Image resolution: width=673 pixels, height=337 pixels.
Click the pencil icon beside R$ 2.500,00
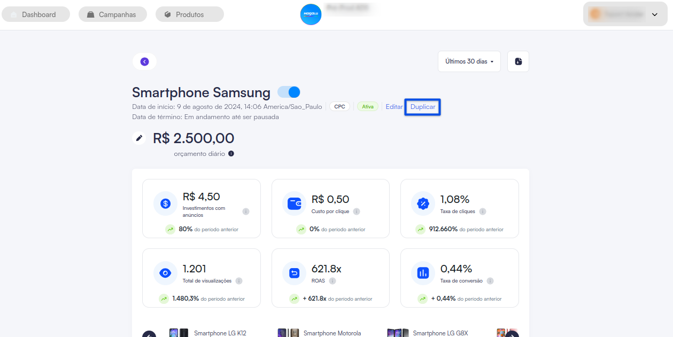(x=139, y=138)
